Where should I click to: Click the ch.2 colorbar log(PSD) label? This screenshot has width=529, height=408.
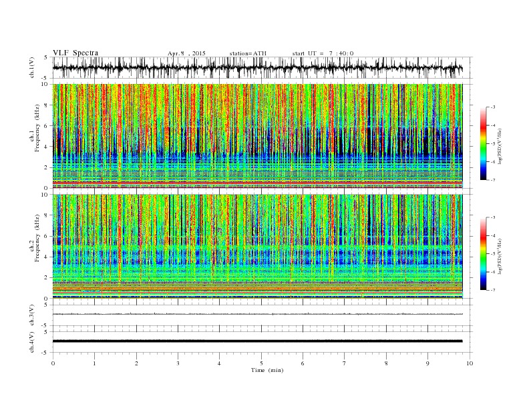(500, 255)
